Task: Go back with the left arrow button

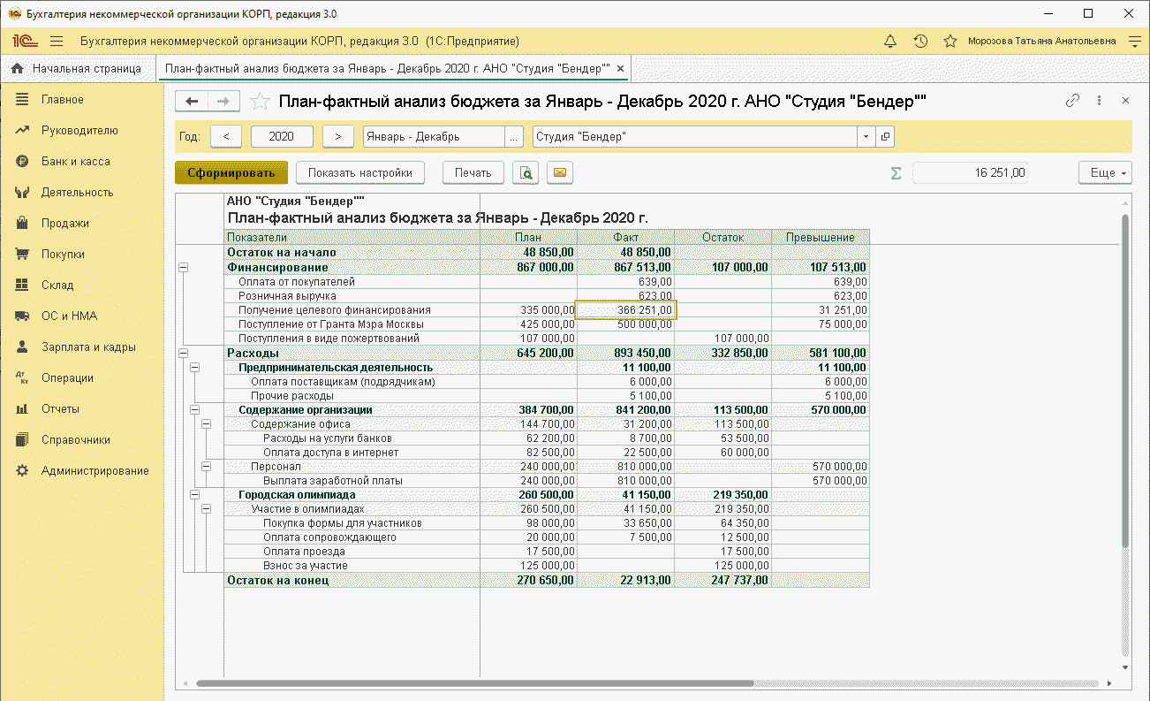Action: [x=192, y=102]
